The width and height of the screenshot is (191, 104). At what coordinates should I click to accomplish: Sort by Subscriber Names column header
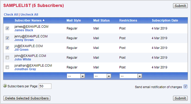pyautogui.click(x=28, y=20)
